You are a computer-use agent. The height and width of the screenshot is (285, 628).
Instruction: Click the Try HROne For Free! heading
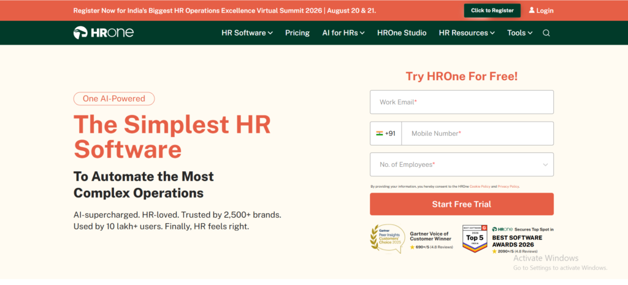462,76
